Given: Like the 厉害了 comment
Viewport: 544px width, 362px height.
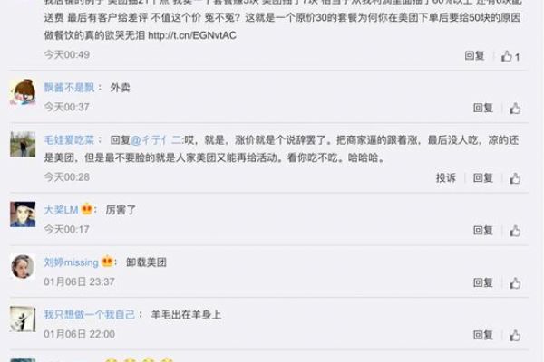Looking at the screenshot, I should [x=515, y=231].
